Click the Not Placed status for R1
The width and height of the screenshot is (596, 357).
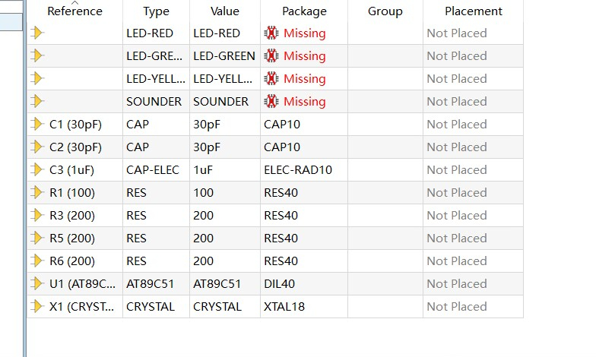[x=457, y=193]
